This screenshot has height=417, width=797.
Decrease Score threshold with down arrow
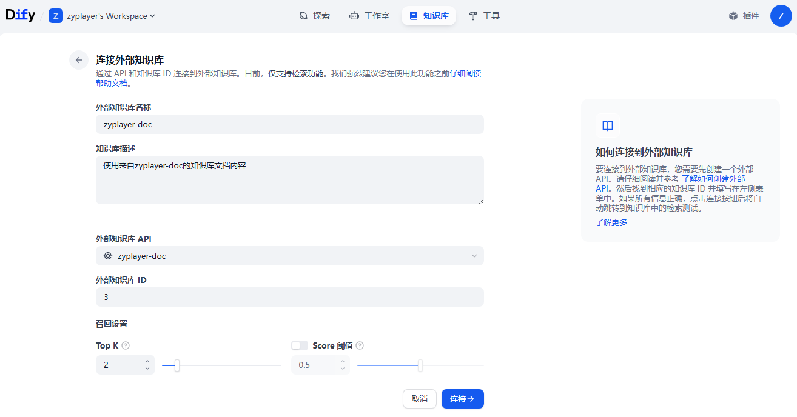tap(343, 369)
